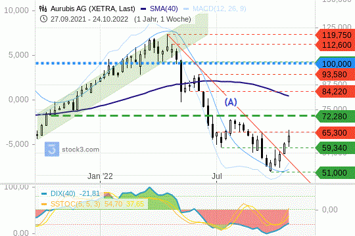This screenshot has height=236, width=355.
Task: Click the Aurubis AG (XETRA, Last) title
Action: pos(93,9)
